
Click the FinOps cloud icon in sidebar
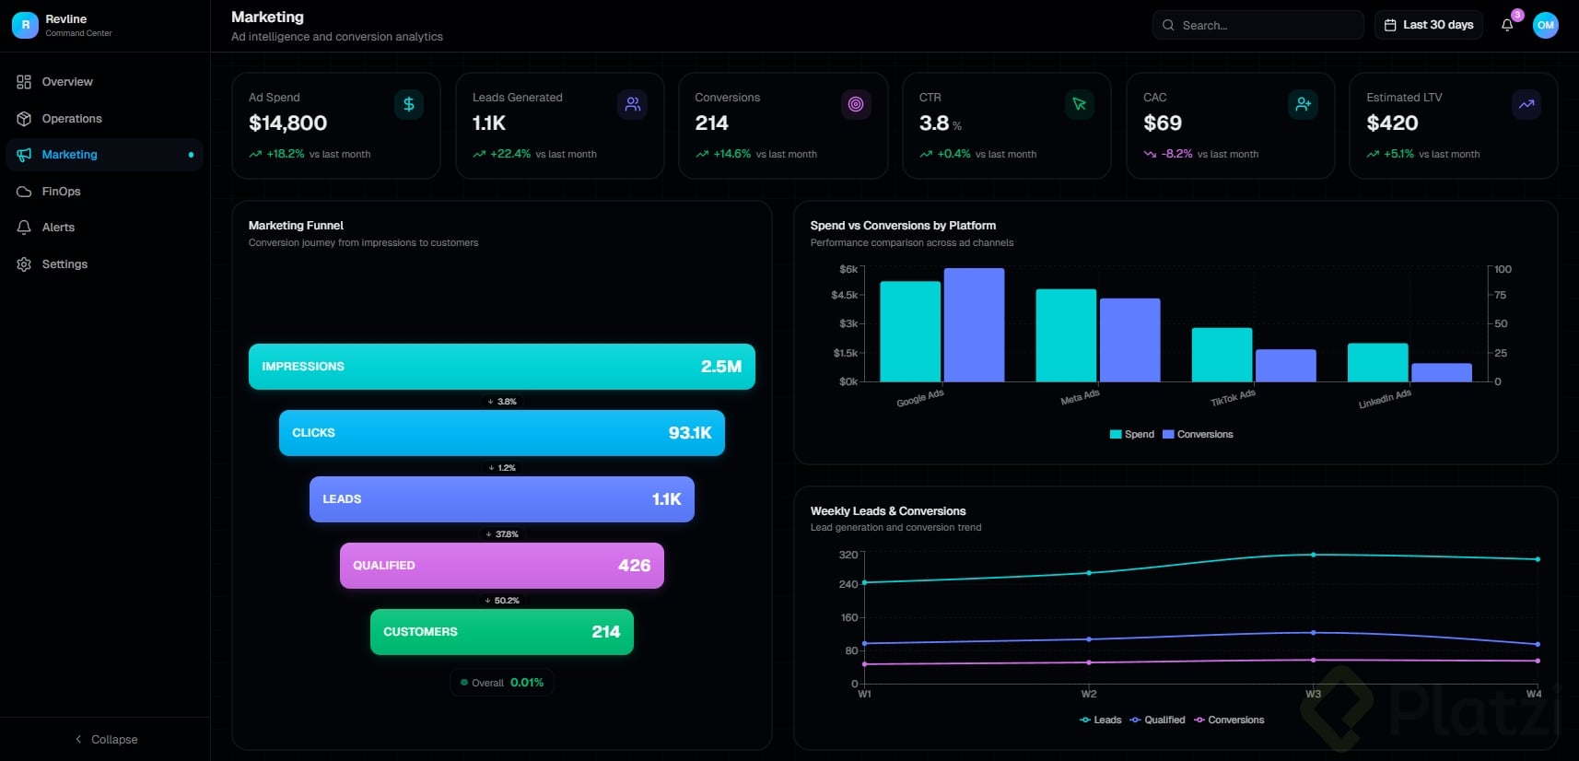(x=24, y=192)
